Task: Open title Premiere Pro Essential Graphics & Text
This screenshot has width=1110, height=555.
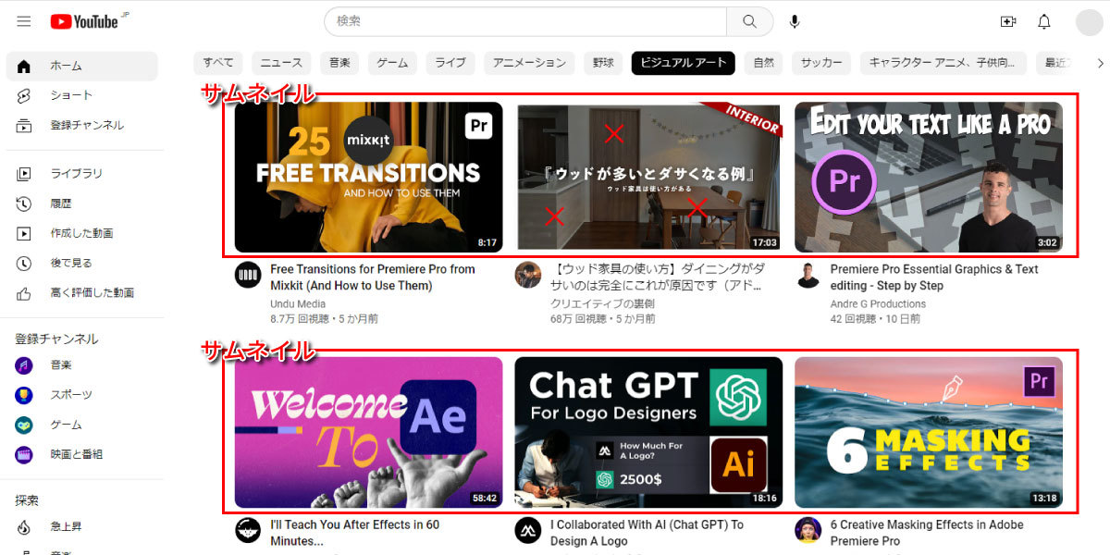Action: pos(934,277)
